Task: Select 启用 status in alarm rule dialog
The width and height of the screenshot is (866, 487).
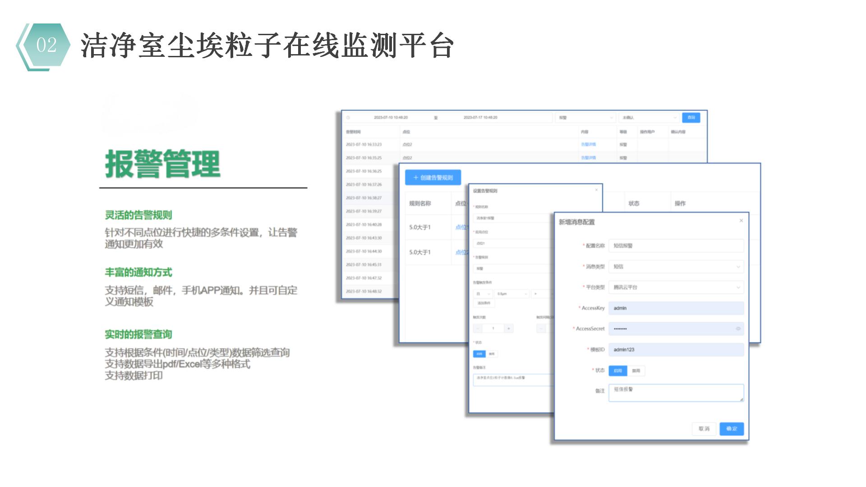Action: (479, 354)
